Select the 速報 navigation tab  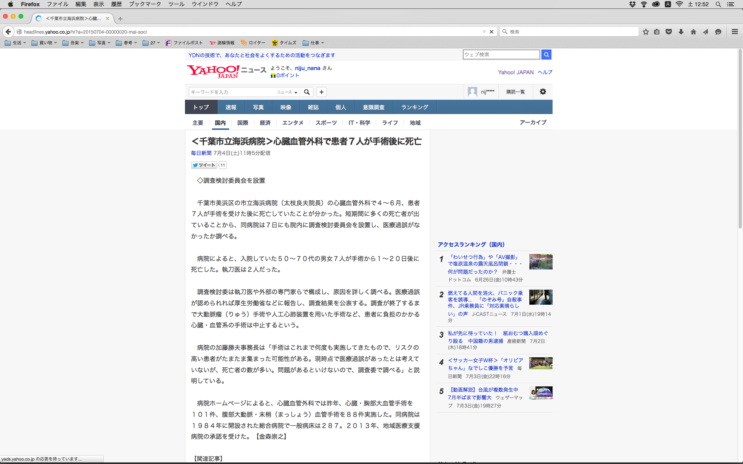[x=231, y=107]
